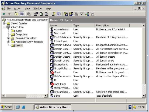Go up one level in the tree
Image resolution: width=149 pixels, height=112 pixels.
pos(16,14)
